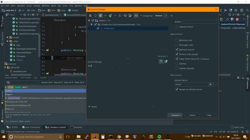Image resolution: width=250 pixels, height=140 pixels.
Task: Open Navigate menu in menu bar
Action: pyautogui.click(x=21, y=6)
